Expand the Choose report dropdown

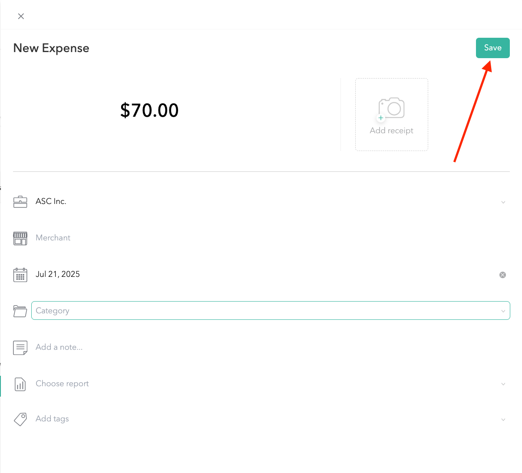click(503, 384)
